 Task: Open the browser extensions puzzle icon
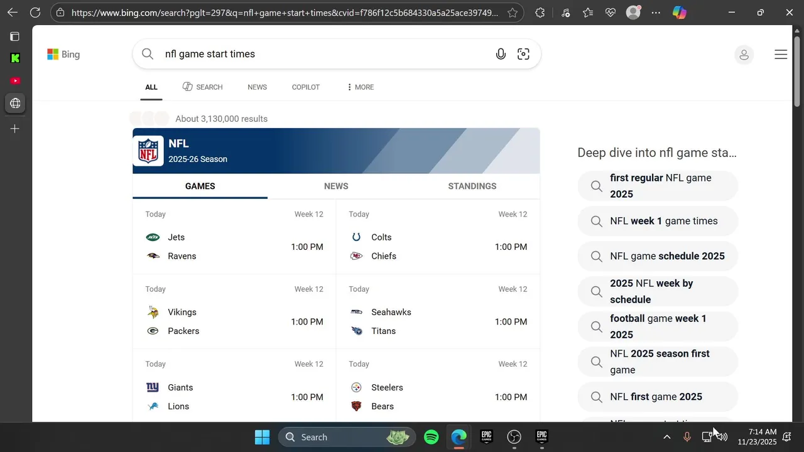[x=540, y=13]
